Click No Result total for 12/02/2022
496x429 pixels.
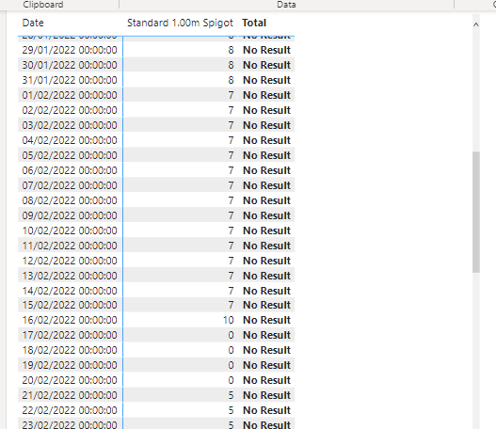point(266,261)
